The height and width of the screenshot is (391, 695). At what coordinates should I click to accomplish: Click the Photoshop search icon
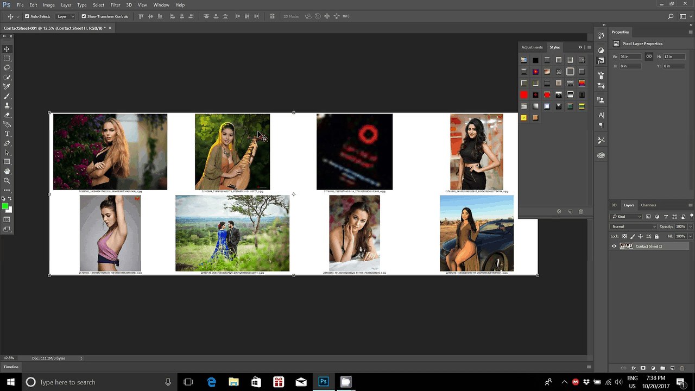click(671, 16)
